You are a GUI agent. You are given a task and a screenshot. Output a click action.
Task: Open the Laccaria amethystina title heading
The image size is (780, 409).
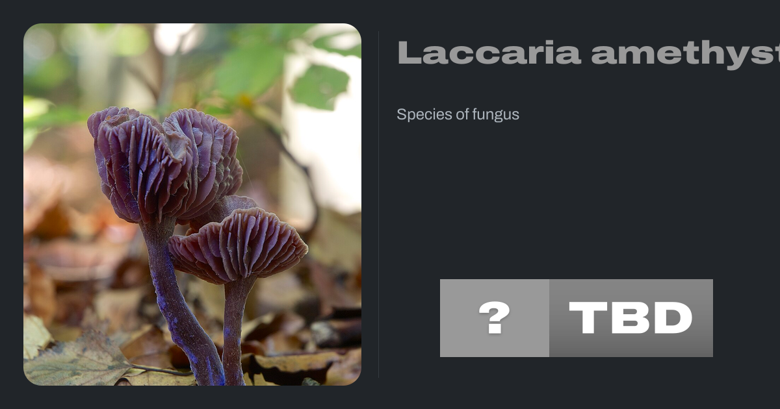click(588, 53)
